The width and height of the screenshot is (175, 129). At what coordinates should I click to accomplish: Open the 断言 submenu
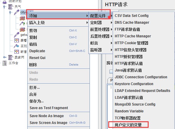click(101, 43)
